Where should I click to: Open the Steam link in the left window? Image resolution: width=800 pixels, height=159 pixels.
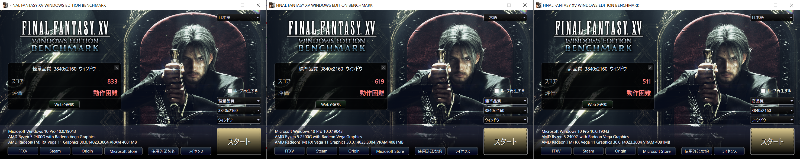pos(55,151)
